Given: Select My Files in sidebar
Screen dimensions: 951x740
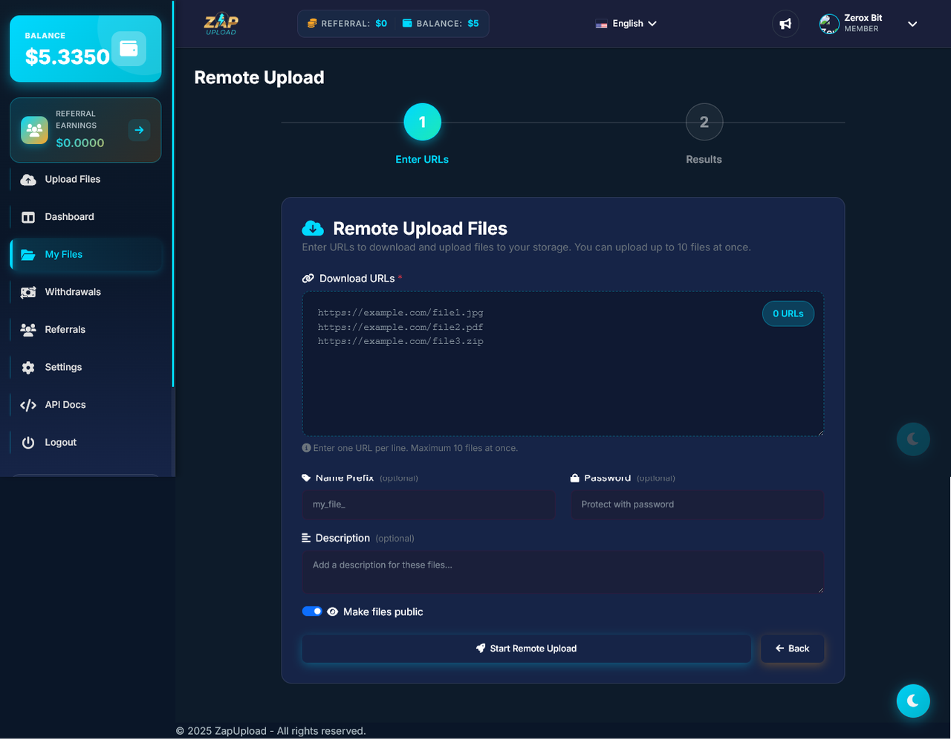Looking at the screenshot, I should [85, 255].
